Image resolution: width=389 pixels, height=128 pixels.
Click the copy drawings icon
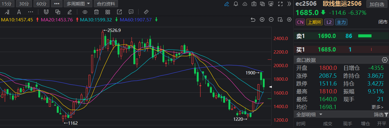point(58,12)
